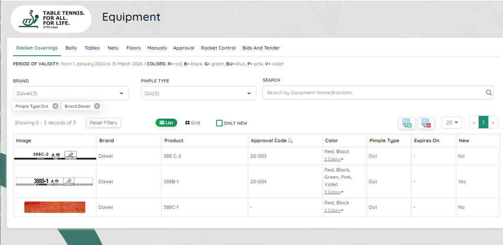Open the red 388C-1 product image

55,207
